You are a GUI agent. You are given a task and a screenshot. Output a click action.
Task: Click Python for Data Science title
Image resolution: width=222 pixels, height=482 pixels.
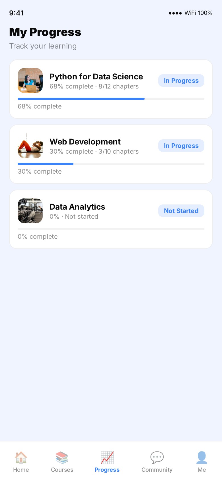coord(96,77)
